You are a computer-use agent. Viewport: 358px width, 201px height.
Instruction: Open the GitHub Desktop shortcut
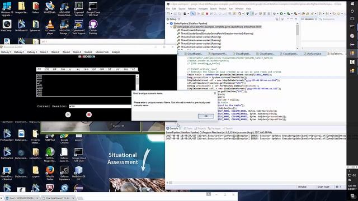(93, 27)
